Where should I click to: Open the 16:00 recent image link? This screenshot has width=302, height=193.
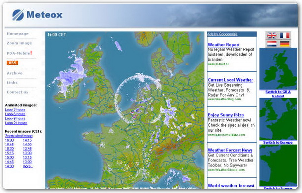click(x=9, y=140)
